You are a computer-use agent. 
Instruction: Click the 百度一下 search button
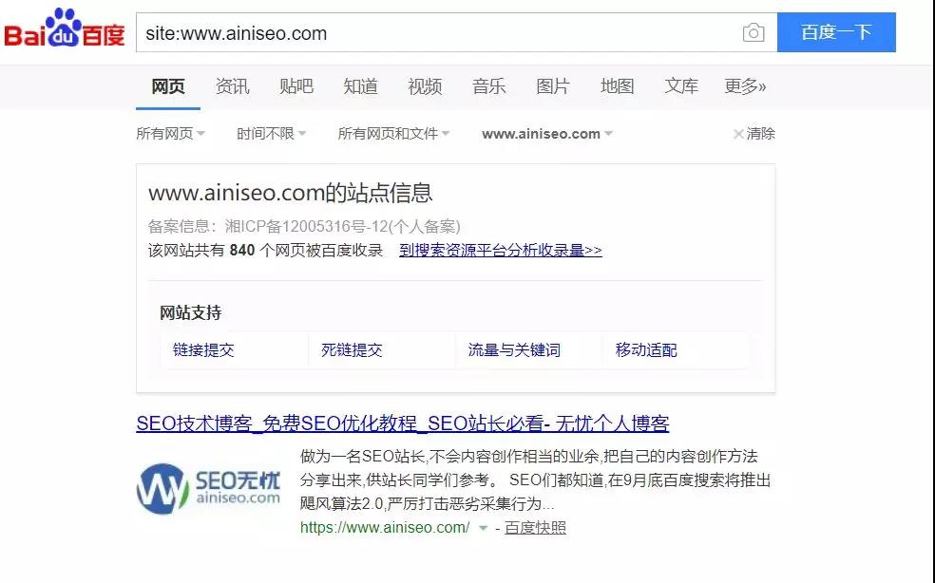(836, 32)
